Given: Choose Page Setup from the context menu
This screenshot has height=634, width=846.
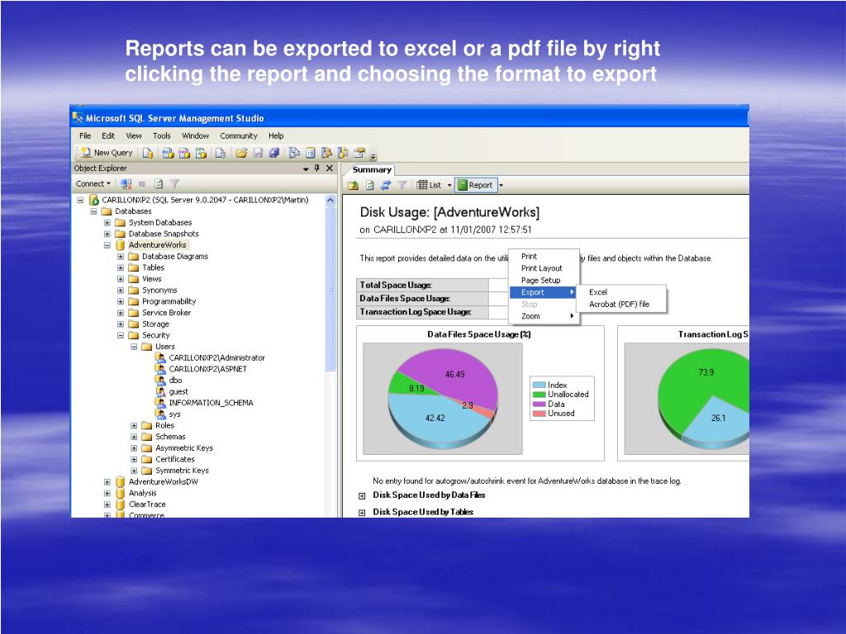Looking at the screenshot, I should click(x=544, y=281).
